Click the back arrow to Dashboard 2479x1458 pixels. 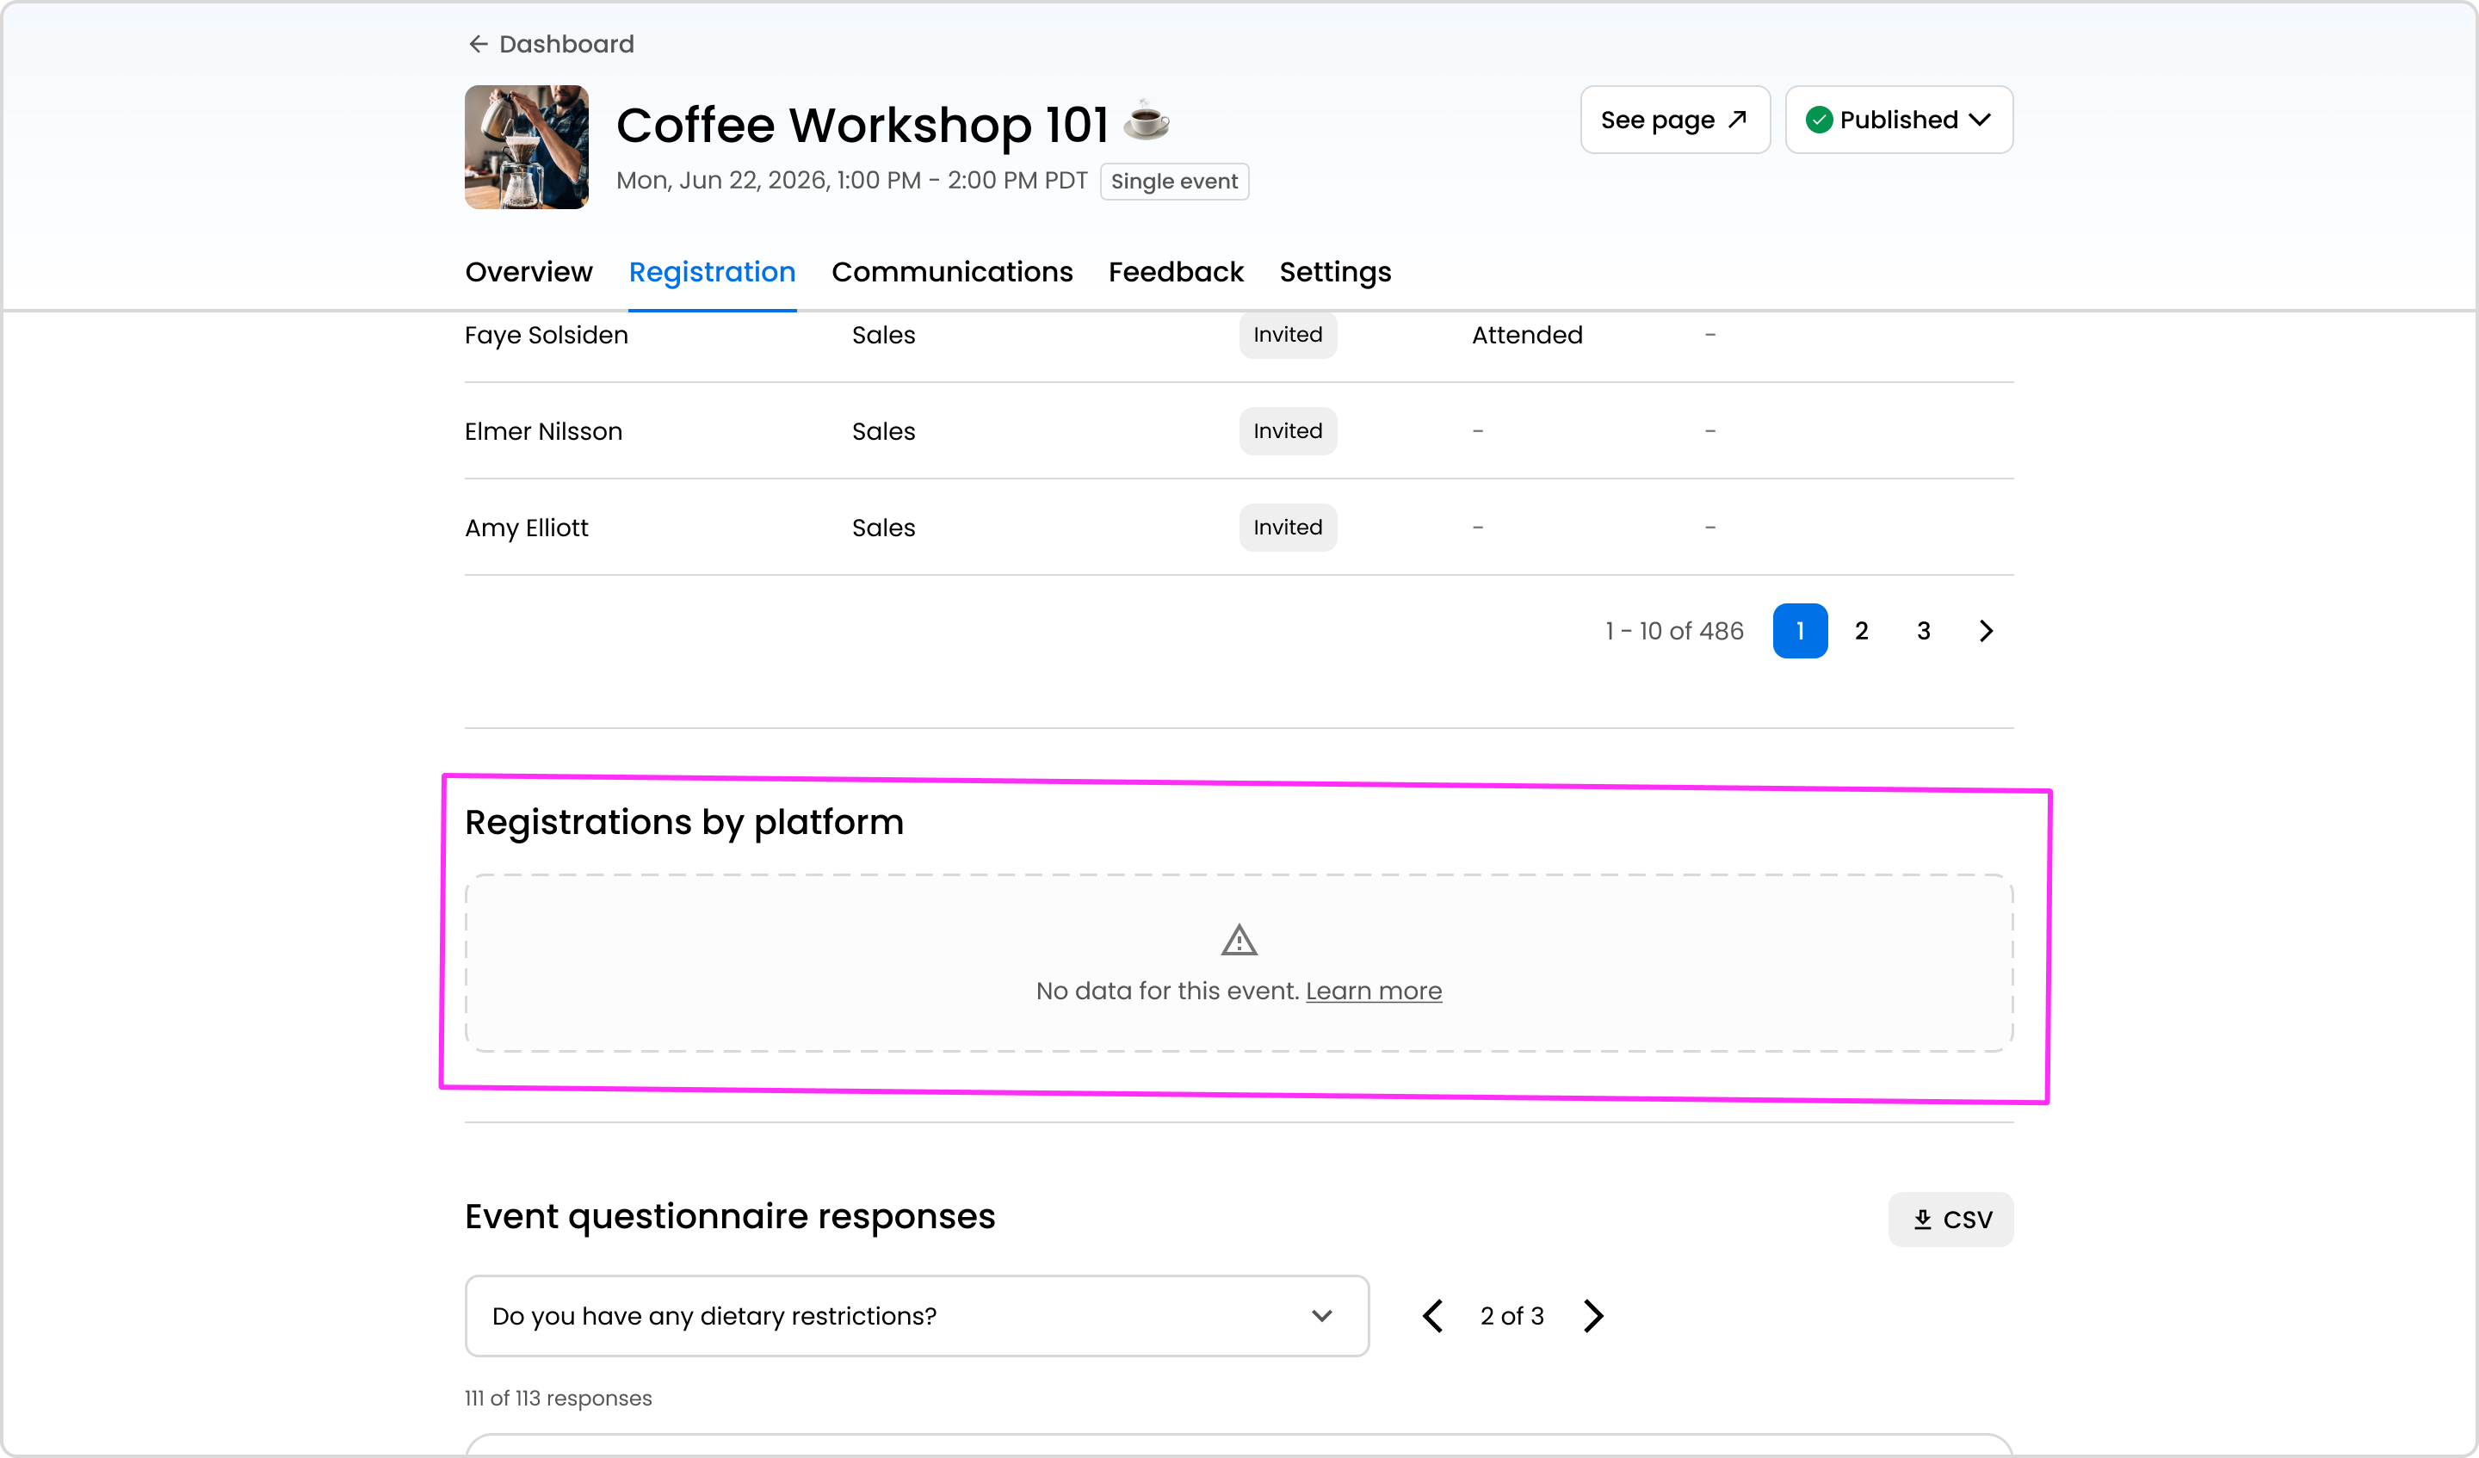479,44
